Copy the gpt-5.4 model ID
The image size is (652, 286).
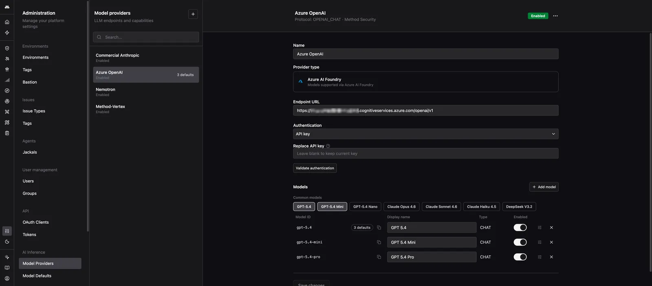pos(379,228)
